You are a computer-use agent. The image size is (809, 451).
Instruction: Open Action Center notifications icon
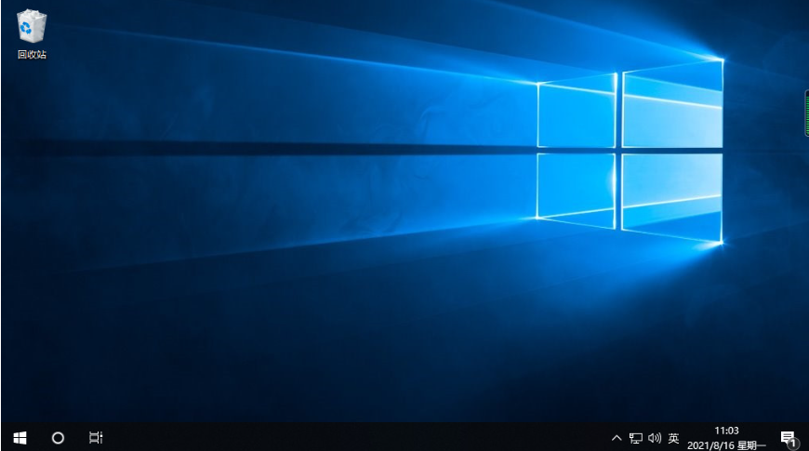[x=788, y=439]
